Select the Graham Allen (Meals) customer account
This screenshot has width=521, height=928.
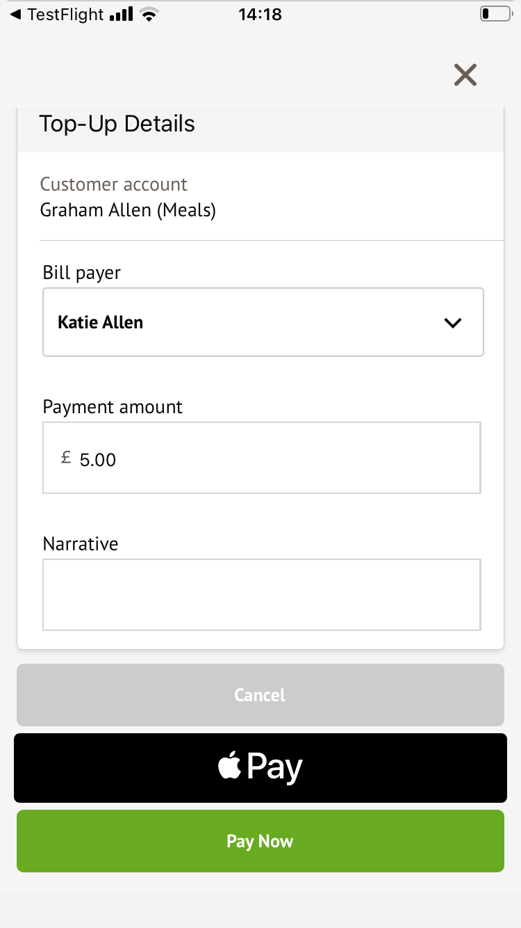[128, 209]
